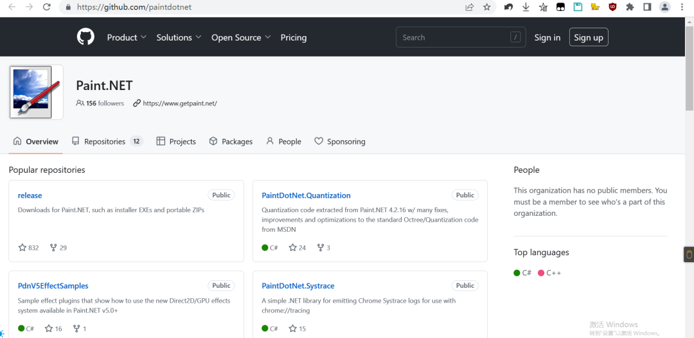Click the "Top languages" heading

click(541, 252)
